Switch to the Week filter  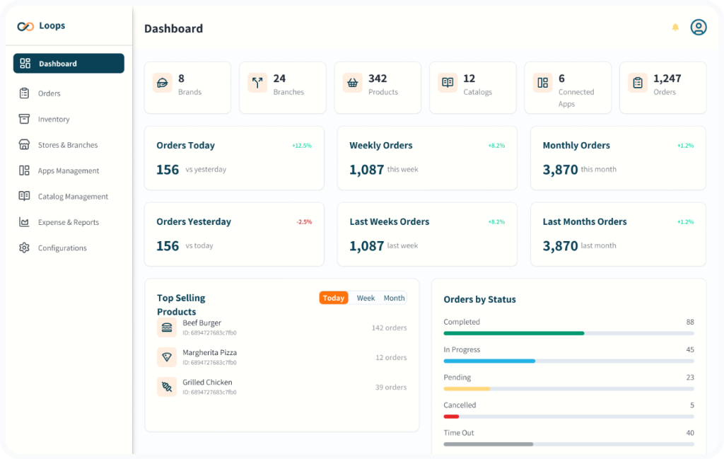pyautogui.click(x=366, y=298)
